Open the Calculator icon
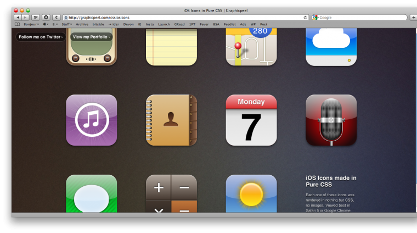The image size is (417, 233). pyautogui.click(x=171, y=193)
